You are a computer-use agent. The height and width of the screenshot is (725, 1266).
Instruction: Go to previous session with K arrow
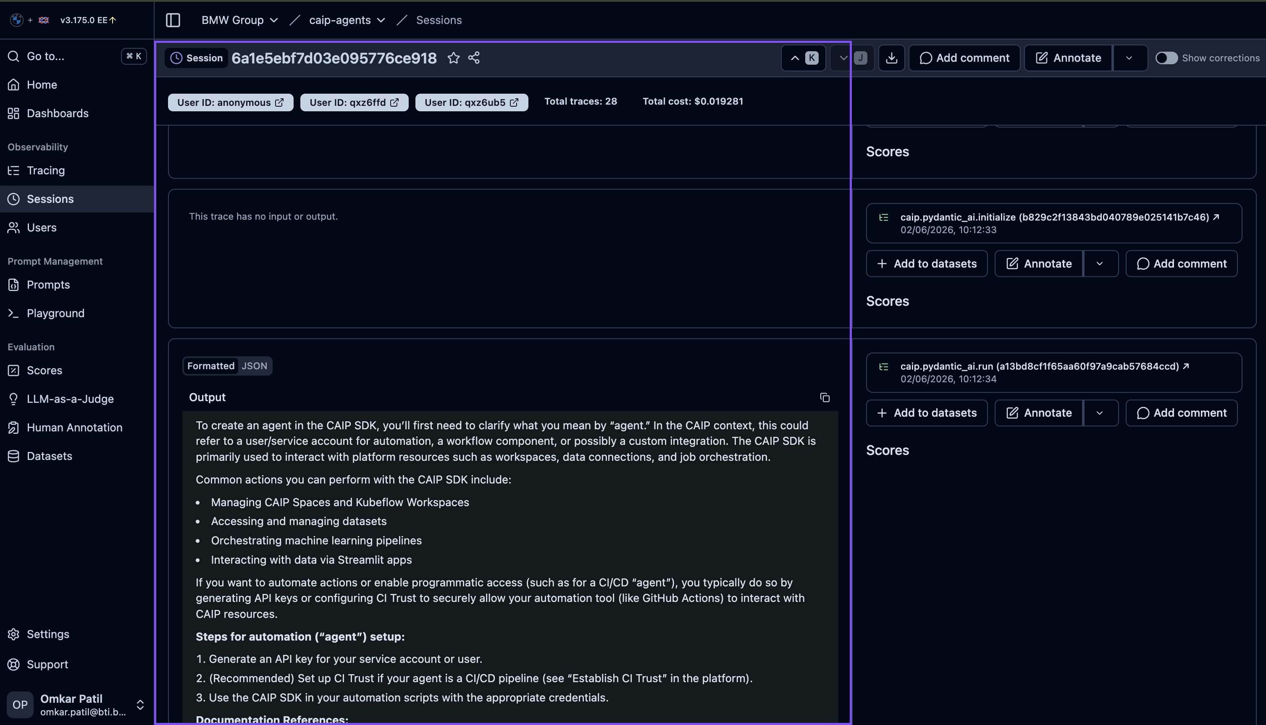803,58
